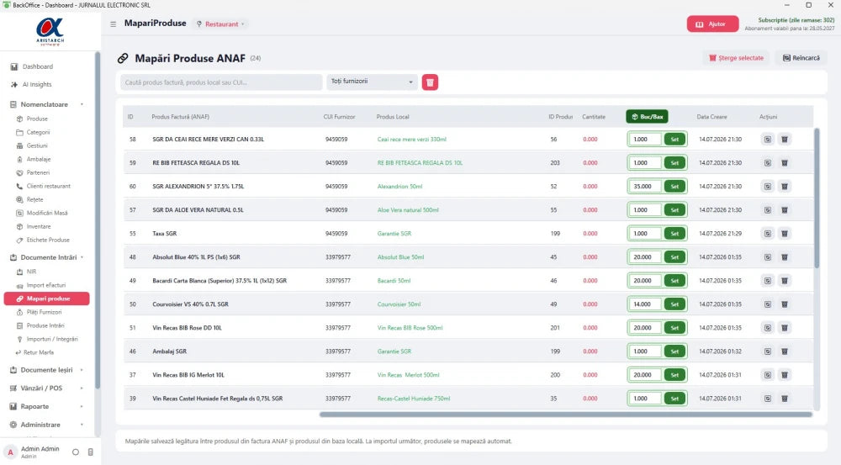Open edit icon for row ID 58

(x=768, y=140)
